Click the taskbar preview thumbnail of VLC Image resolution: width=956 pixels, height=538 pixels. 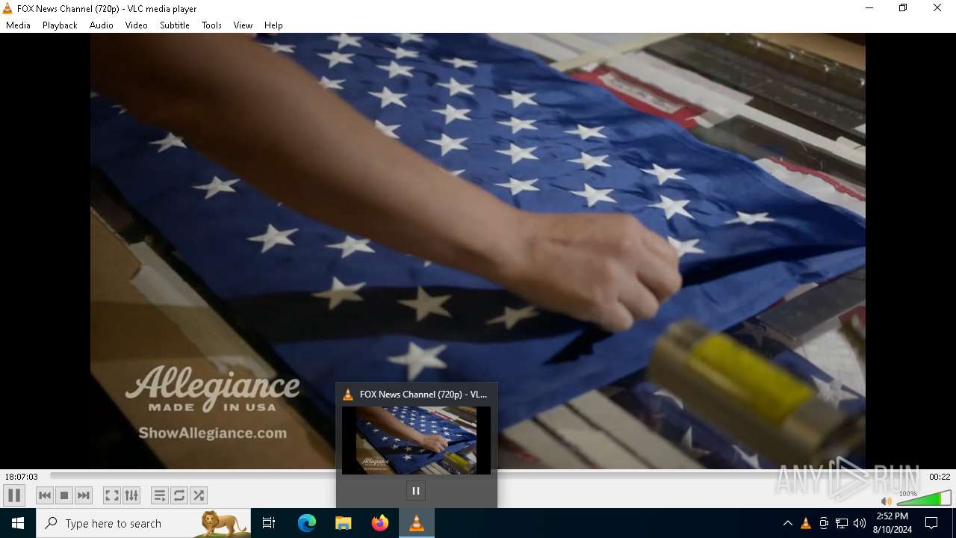coord(416,440)
